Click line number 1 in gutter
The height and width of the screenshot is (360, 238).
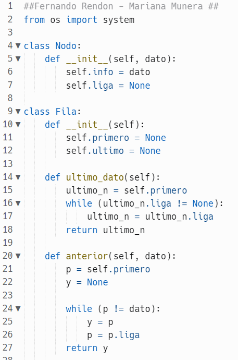[x=10, y=6]
